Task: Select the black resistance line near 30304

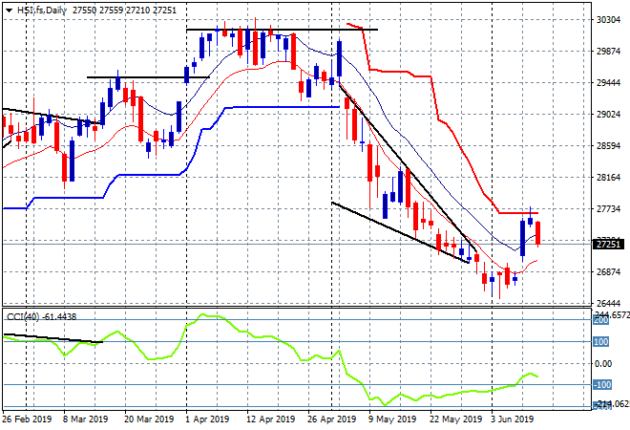Action: [x=282, y=30]
